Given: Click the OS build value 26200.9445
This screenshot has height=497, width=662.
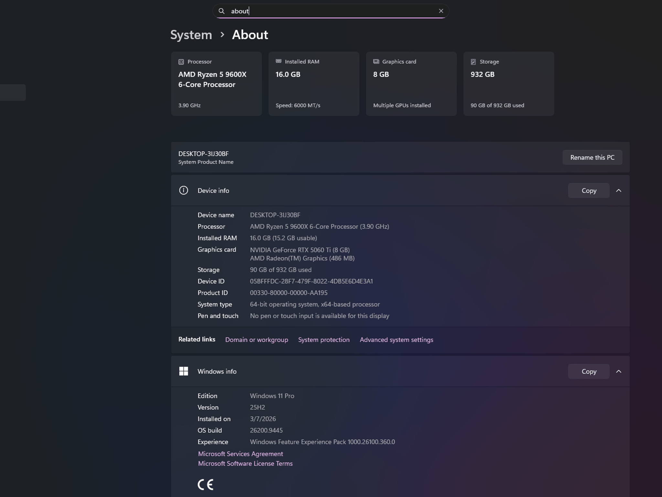Looking at the screenshot, I should tap(266, 430).
